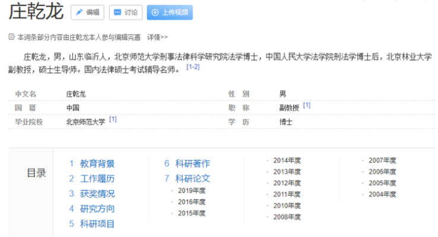
Task: Click the 2010年度 catalog entry
Action: tap(287, 205)
